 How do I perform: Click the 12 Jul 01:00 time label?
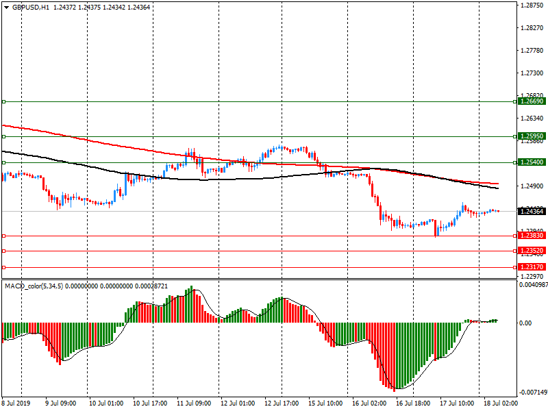click(x=238, y=403)
